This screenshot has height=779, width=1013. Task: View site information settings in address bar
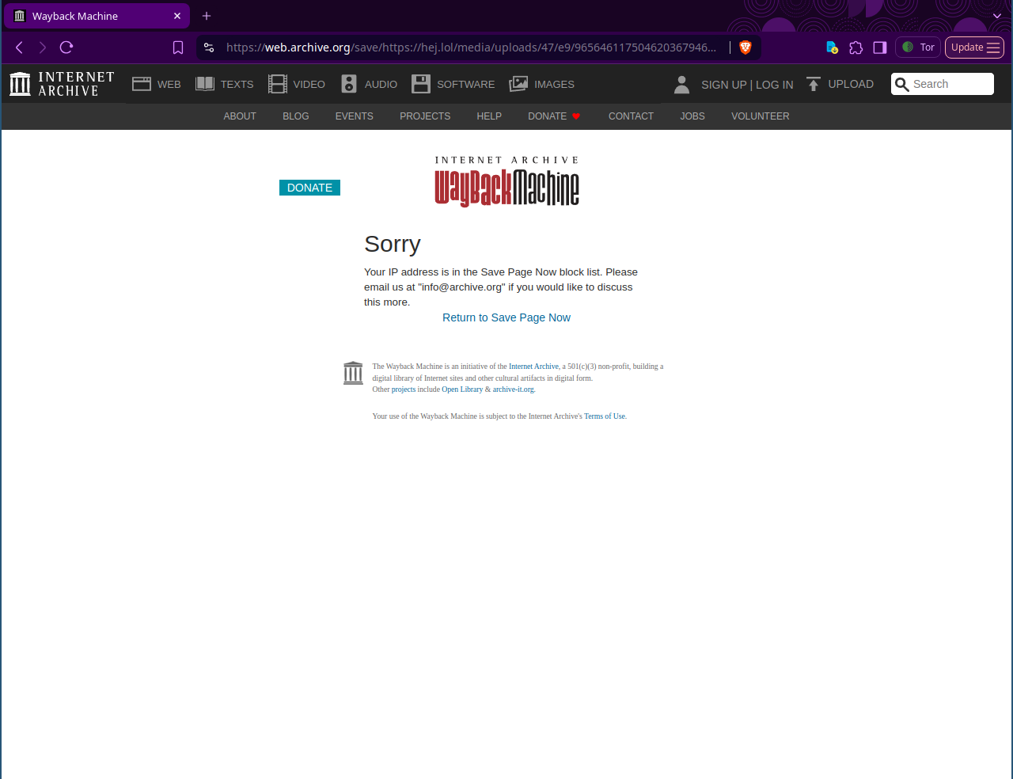pyautogui.click(x=209, y=47)
